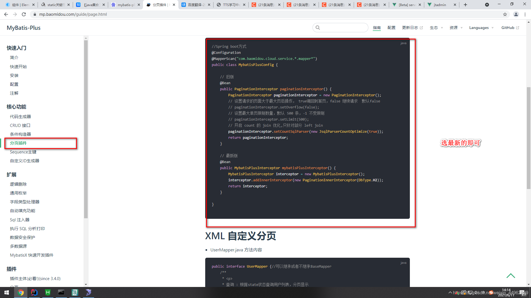Expand the 生态 dropdown menu

point(436,28)
